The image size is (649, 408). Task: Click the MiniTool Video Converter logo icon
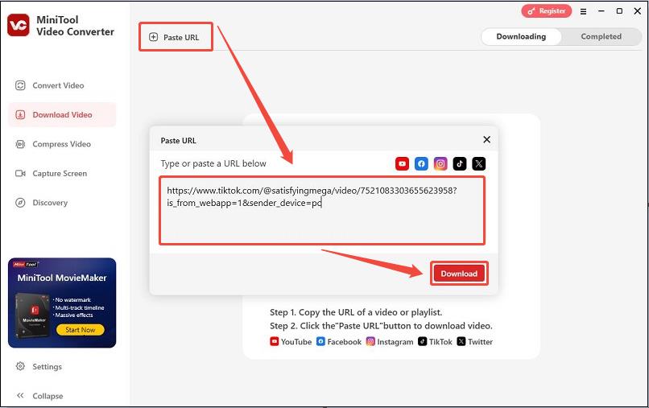pos(19,25)
